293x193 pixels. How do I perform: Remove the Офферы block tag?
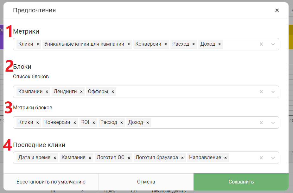113,92
